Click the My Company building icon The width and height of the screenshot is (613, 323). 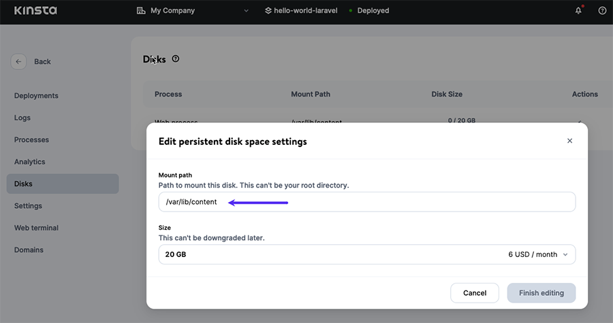(141, 11)
